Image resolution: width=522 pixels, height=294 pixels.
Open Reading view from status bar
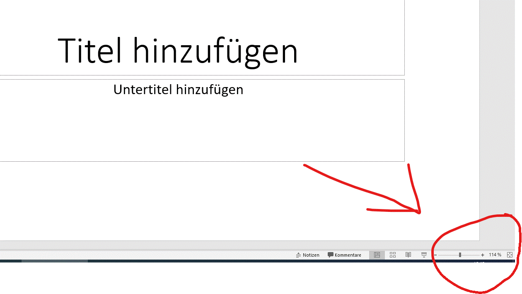pyautogui.click(x=408, y=255)
